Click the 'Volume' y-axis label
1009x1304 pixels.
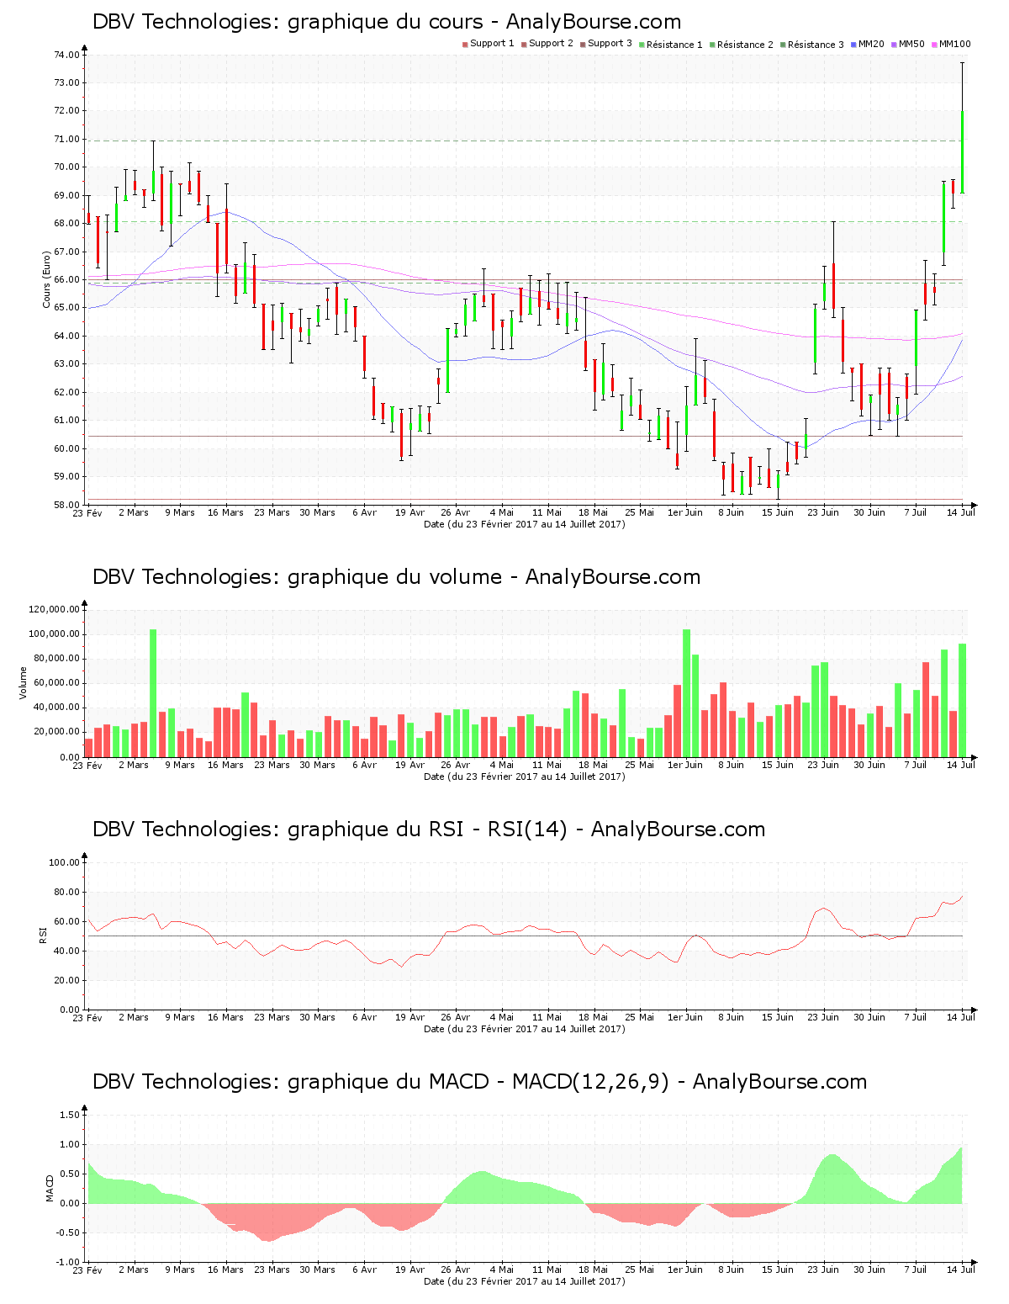coord(24,682)
